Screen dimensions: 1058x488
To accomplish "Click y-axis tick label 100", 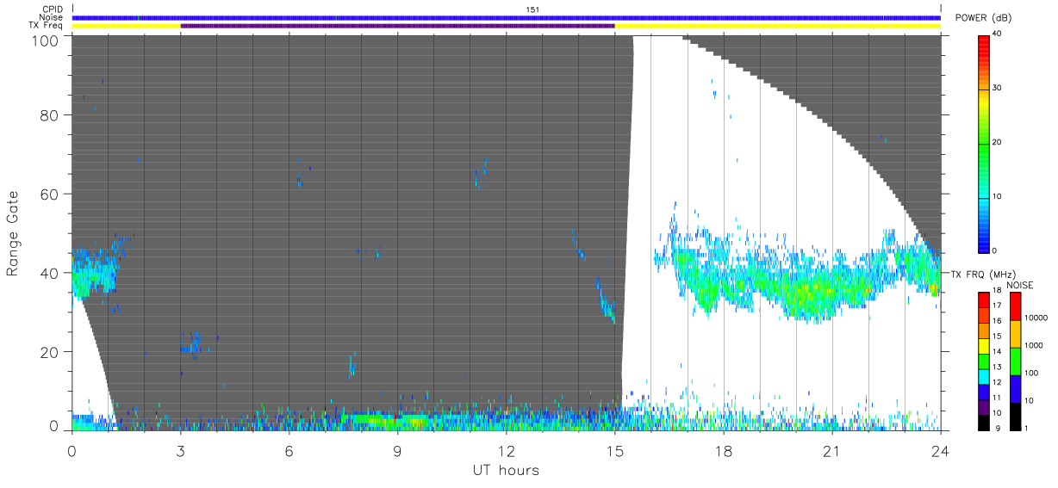I will click(45, 40).
